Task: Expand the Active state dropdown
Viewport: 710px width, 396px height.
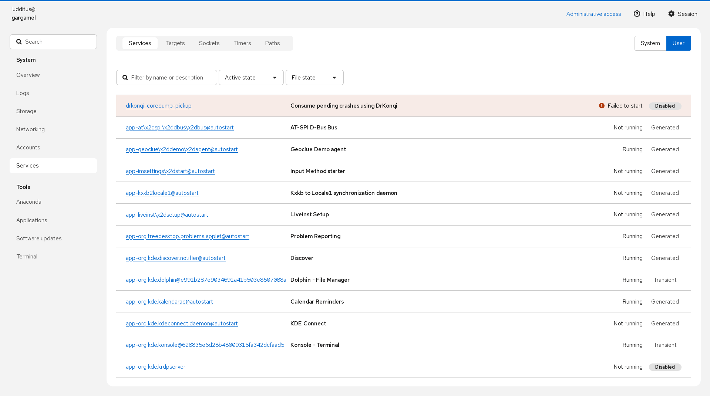Action: pyautogui.click(x=251, y=78)
